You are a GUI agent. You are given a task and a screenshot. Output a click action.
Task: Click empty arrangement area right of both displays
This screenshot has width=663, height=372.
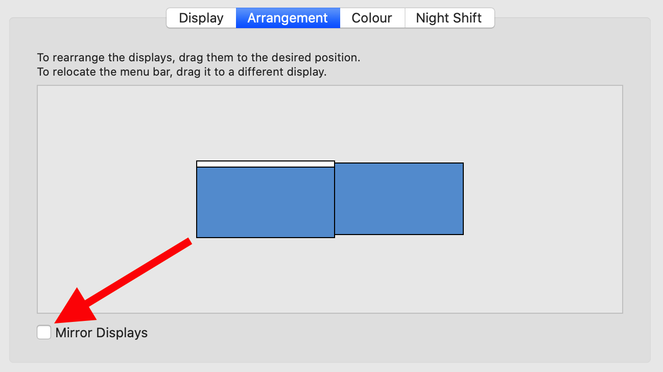click(541, 199)
